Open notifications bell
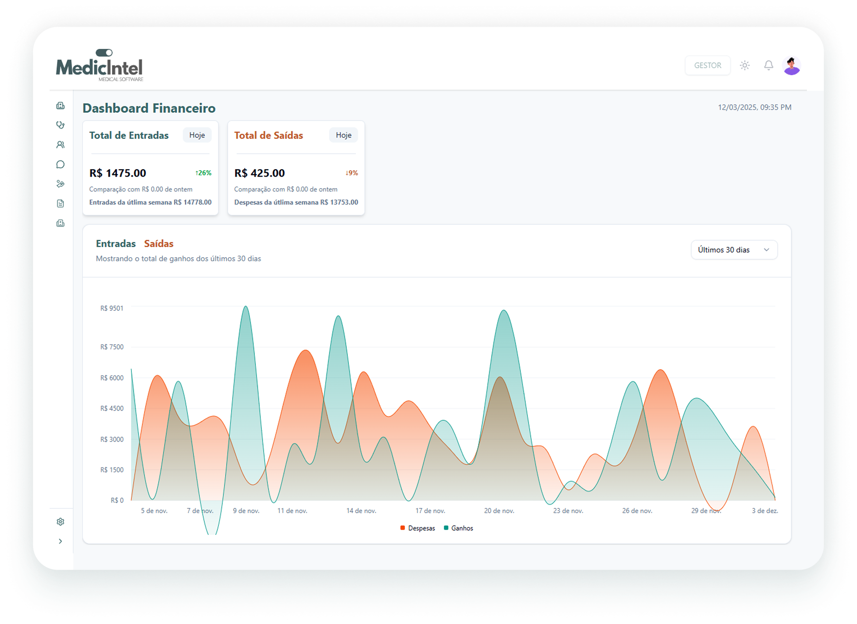Image resolution: width=857 pixels, height=624 pixels. (768, 65)
